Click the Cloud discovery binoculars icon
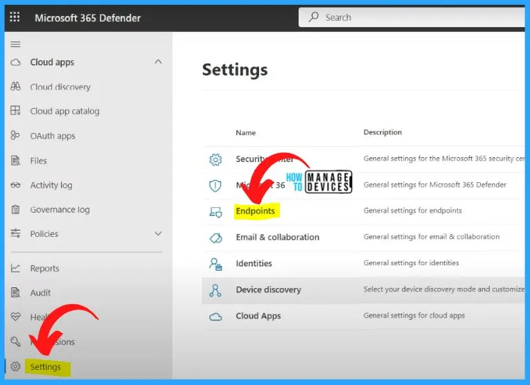This screenshot has height=385, width=530. click(x=15, y=87)
